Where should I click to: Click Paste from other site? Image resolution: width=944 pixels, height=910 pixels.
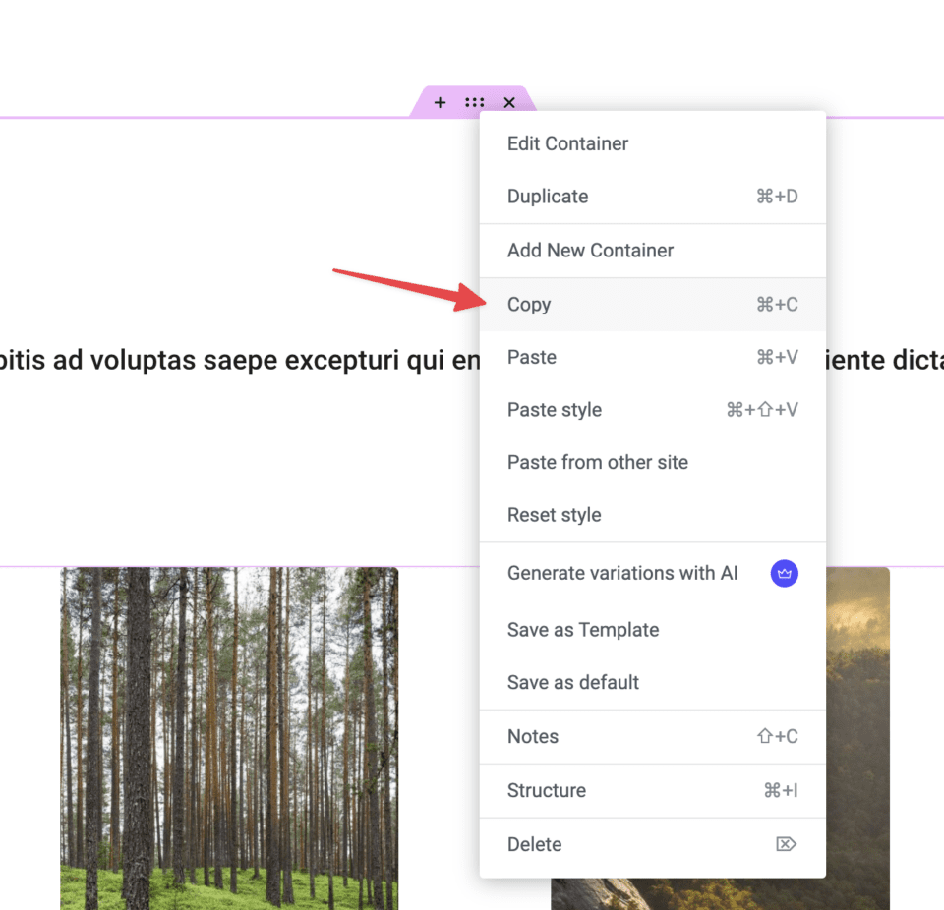[598, 462]
